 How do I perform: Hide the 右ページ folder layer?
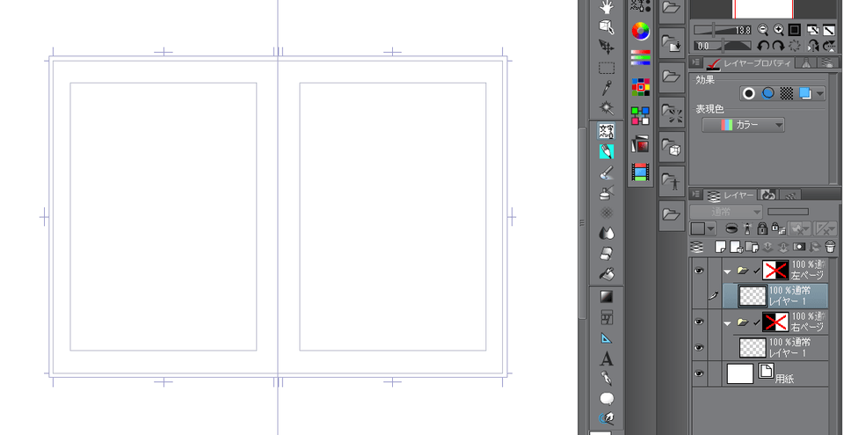pos(699,323)
